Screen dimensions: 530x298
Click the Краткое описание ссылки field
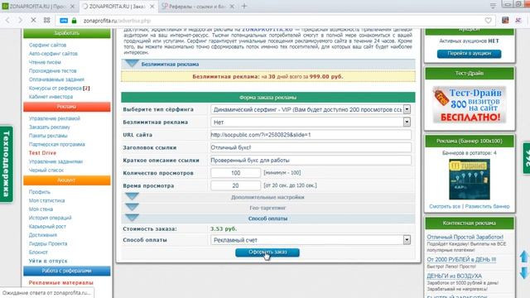tap(311, 160)
